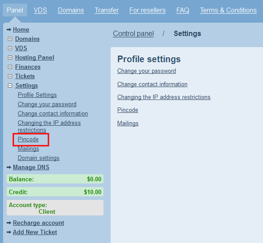This screenshot has width=263, height=243.
Task: Open the Panel tab in top navigation
Action: click(x=15, y=10)
